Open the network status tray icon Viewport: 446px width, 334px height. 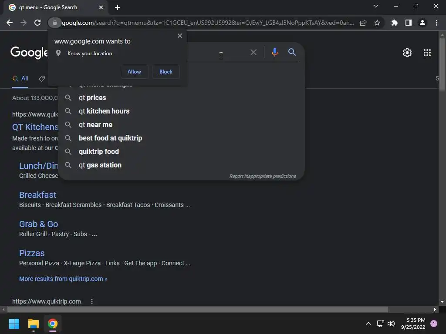[380, 324]
